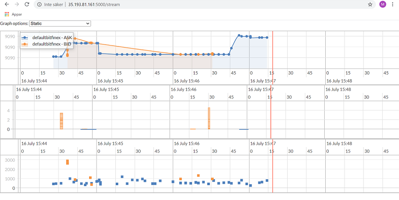Open the purple M profile avatar
This screenshot has width=399, height=200.
click(383, 4)
